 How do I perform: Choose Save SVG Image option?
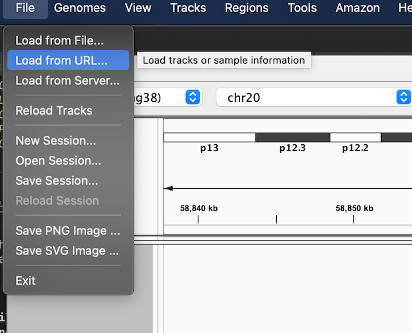pos(67,251)
